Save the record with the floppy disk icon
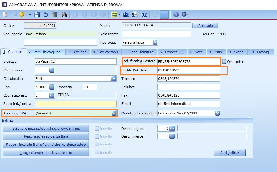The image size is (277, 172). tap(37, 15)
